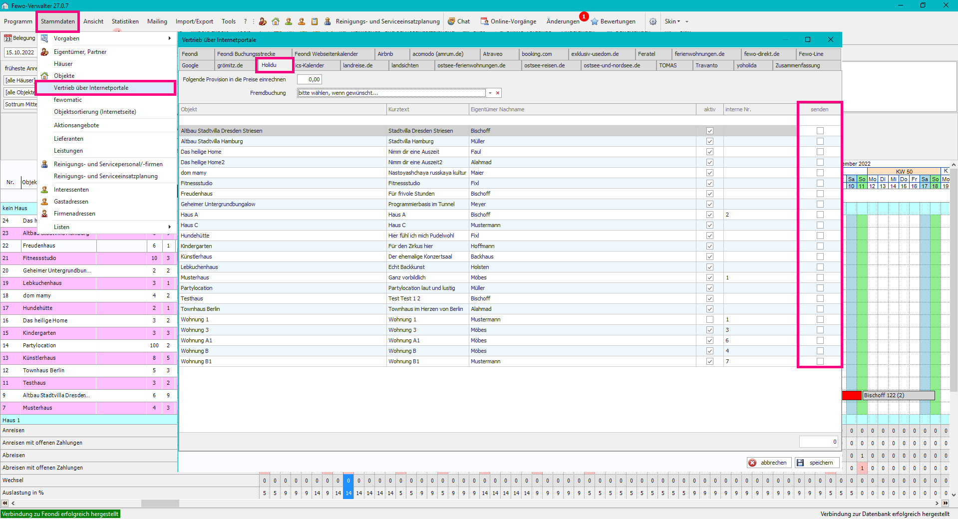Click the red booking bar before Bischoff 122

click(x=852, y=395)
